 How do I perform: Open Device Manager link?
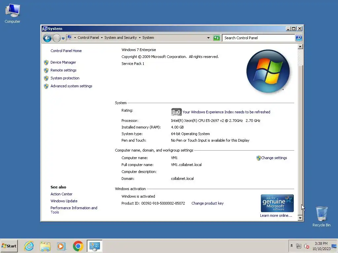(63, 62)
